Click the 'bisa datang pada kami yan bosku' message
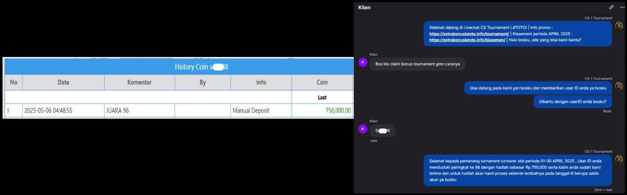 pos(538,88)
